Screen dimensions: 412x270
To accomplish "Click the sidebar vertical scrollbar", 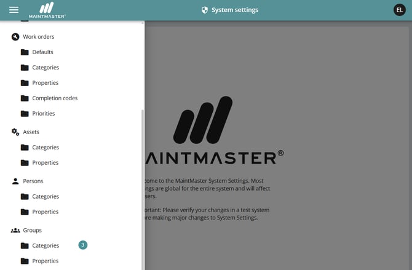I will (x=143, y=185).
